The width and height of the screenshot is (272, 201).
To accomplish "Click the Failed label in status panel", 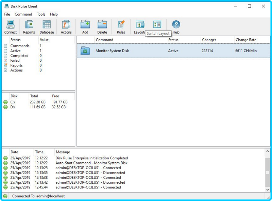I will [x=15, y=61].
